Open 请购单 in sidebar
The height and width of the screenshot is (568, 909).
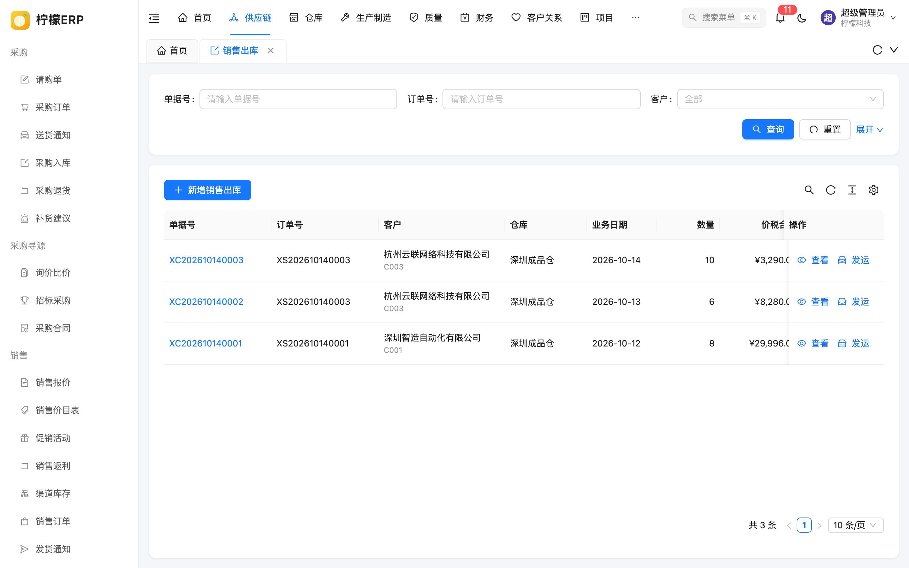tap(69, 80)
